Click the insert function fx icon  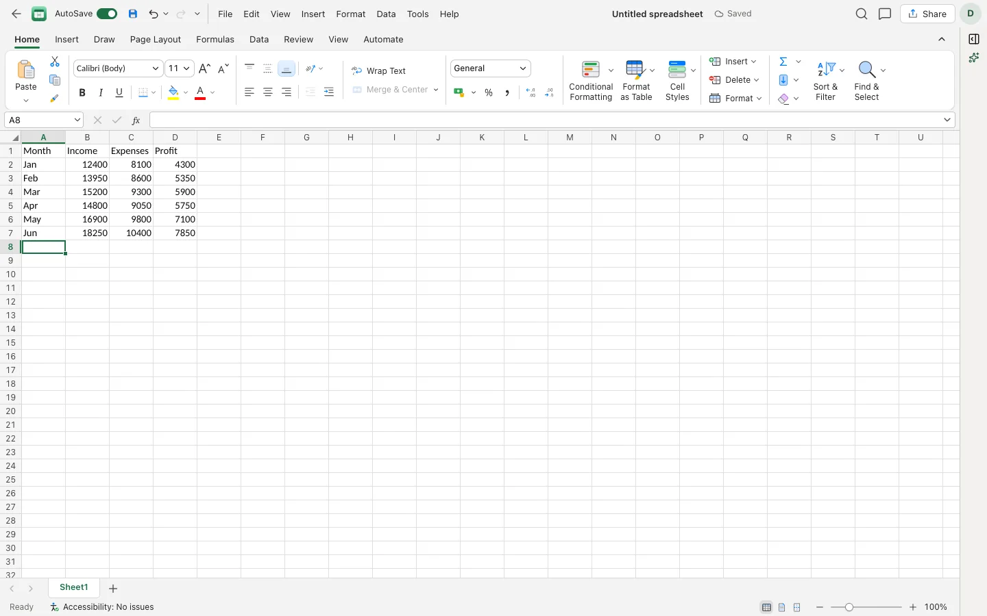(136, 120)
